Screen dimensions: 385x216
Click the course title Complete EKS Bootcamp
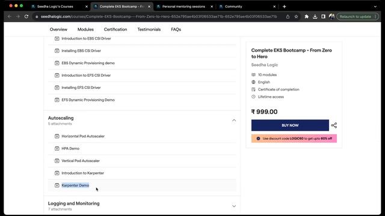point(291,53)
